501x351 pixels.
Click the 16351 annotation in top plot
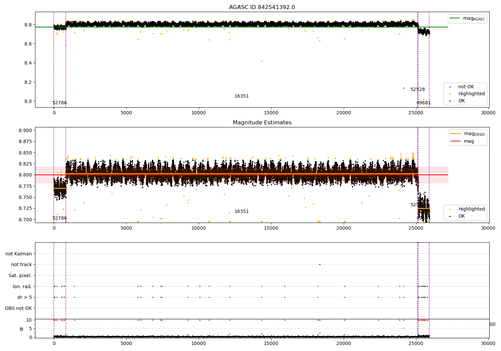pos(241,96)
